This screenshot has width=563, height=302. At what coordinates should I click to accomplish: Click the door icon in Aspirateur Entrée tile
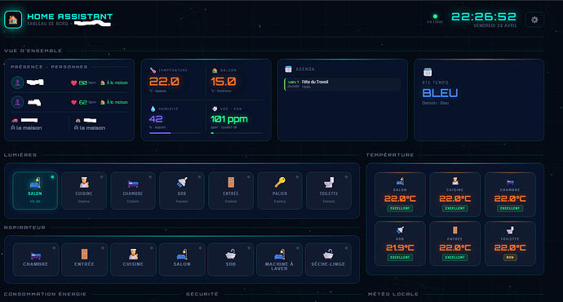tap(84, 254)
